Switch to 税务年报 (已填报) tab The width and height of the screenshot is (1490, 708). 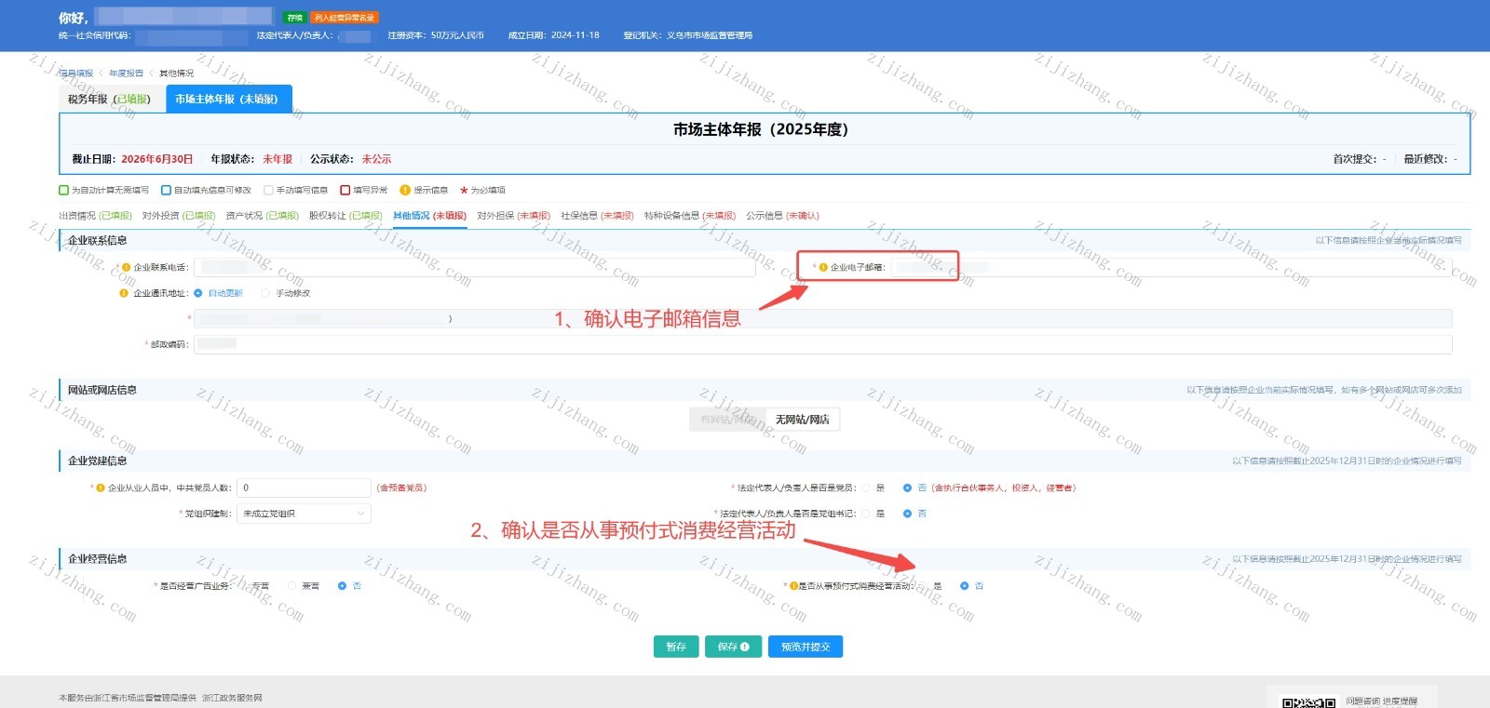pyautogui.click(x=110, y=100)
